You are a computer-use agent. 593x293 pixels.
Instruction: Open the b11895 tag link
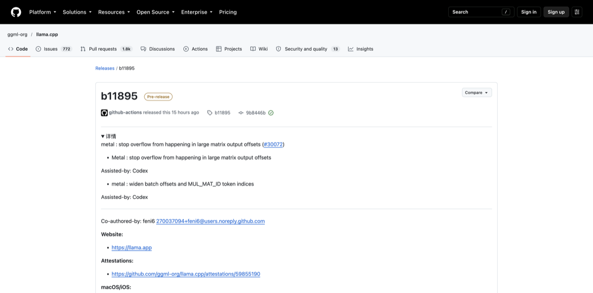point(222,113)
